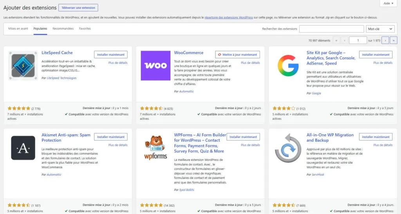Click the ServMask author link

pyautogui.click(x=318, y=174)
